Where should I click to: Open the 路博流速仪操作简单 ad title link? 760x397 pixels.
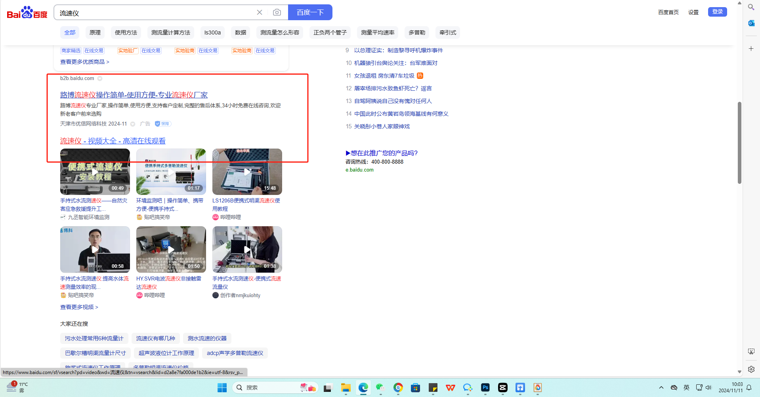134,95
